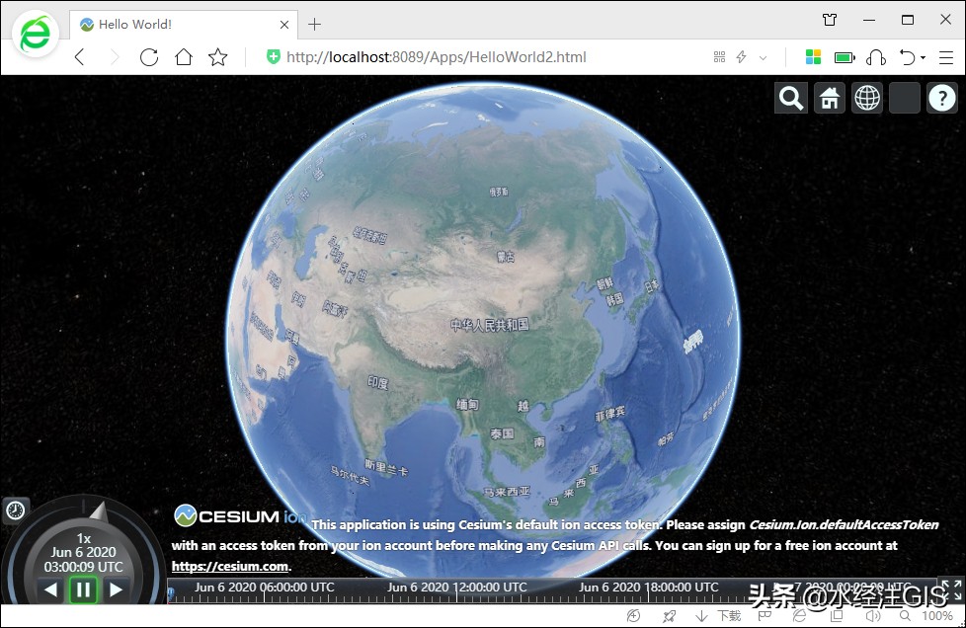Screen dimensions: 966x628
Task: Open the QR code icon in address bar
Action: tap(720, 57)
